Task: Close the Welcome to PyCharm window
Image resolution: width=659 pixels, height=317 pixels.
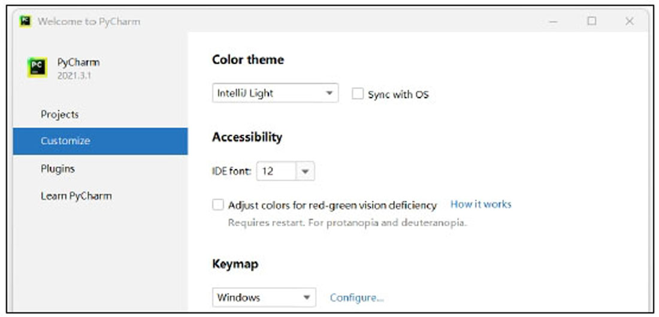Action: click(x=629, y=22)
